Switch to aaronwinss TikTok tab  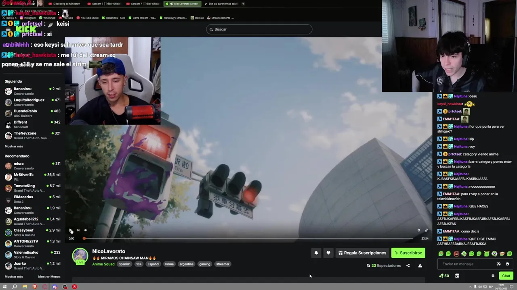click(x=221, y=4)
